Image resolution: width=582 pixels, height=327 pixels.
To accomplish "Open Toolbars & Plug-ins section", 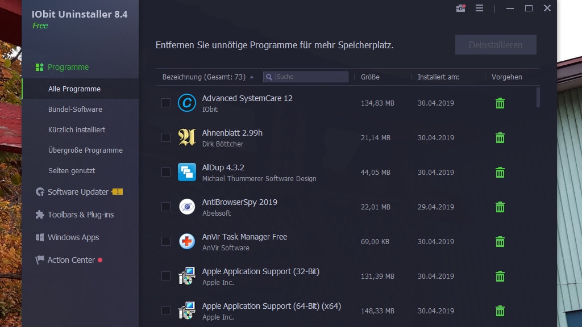I will point(80,214).
